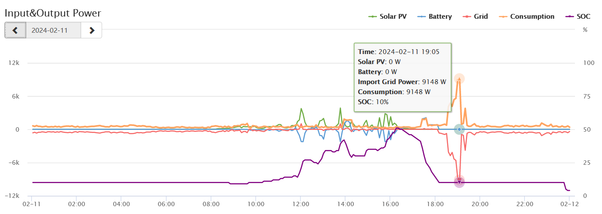Viewport: 602px width, 214px height.
Task: Toggle the SOC legend item
Action: pyautogui.click(x=578, y=17)
